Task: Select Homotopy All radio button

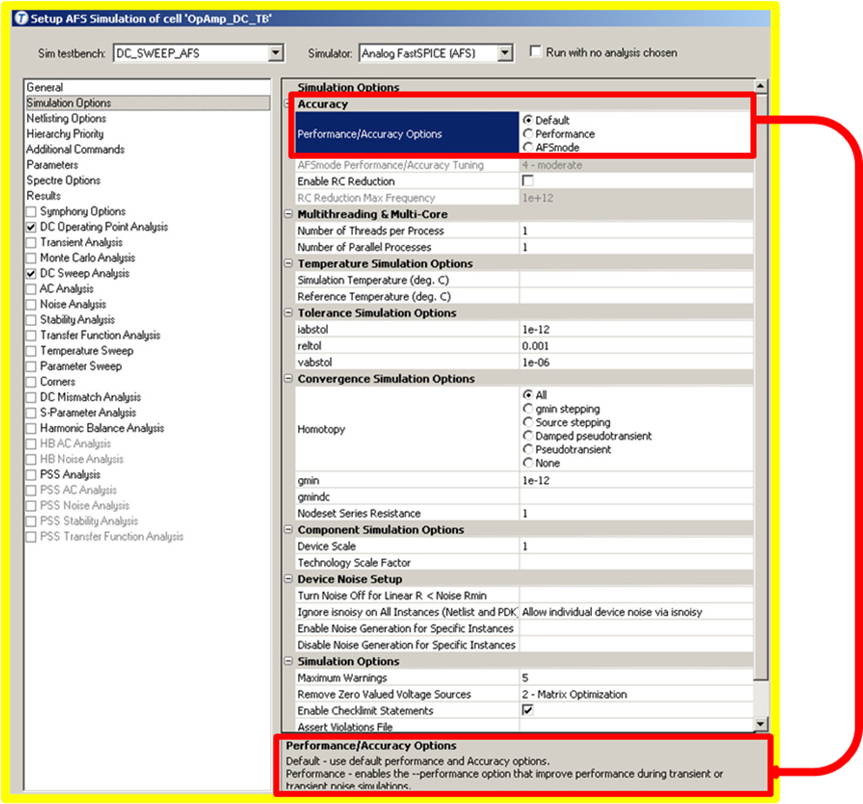Action: point(528,395)
